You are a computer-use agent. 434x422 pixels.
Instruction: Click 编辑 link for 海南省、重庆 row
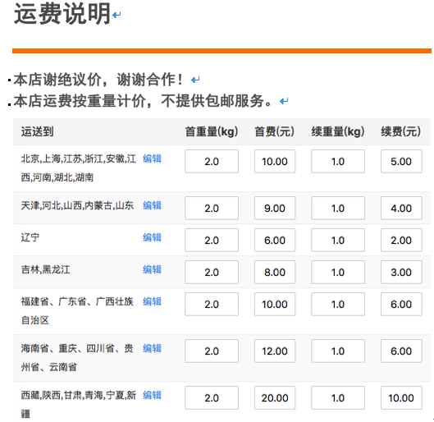coord(152,348)
